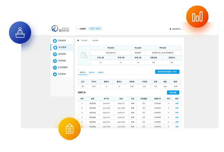Viewport: 224px width, 152px height.
Task: Click 考试管理 in the breadcrumb path
Action: tap(84, 40)
